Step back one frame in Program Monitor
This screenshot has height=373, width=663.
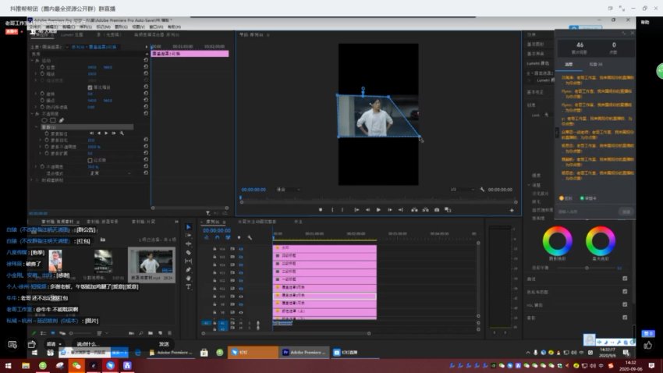367,210
